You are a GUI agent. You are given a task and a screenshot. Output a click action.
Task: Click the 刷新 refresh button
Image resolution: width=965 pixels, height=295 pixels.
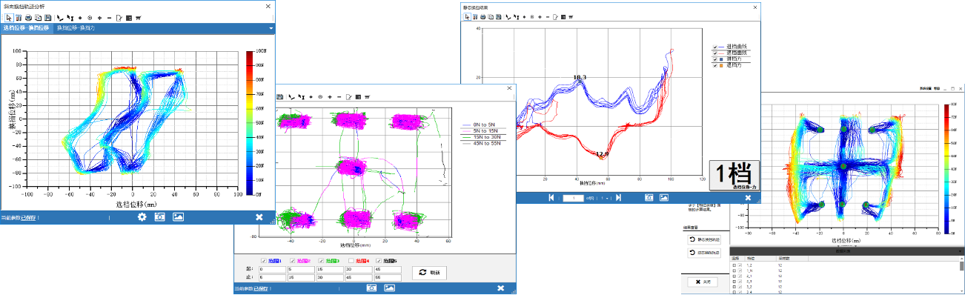coord(429,273)
